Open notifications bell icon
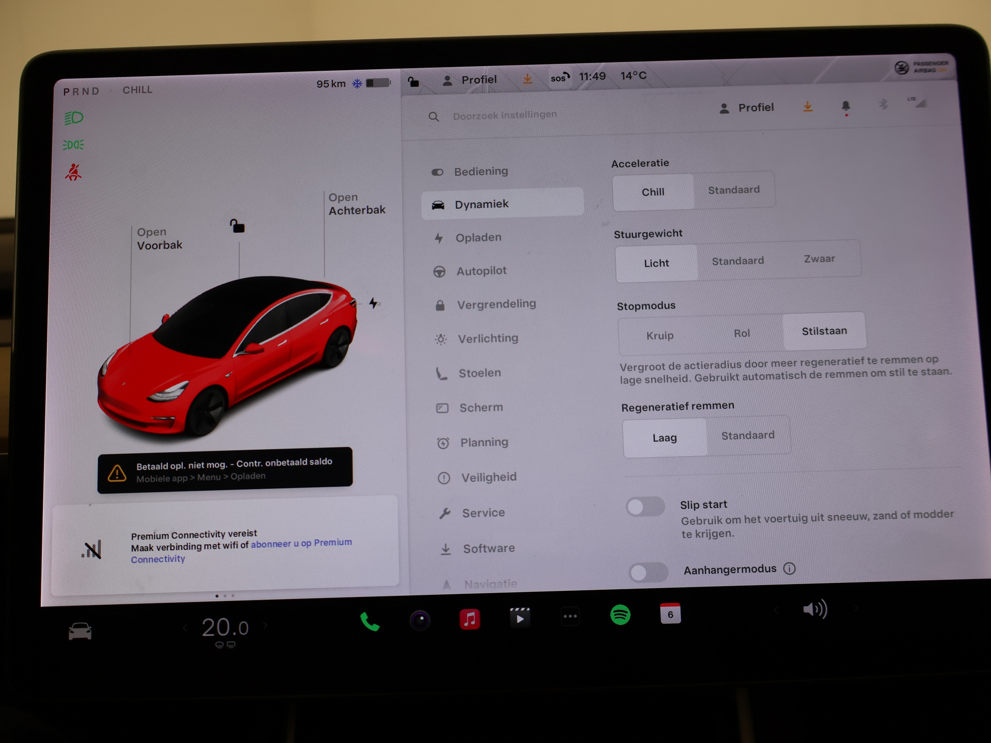 pyautogui.click(x=845, y=107)
